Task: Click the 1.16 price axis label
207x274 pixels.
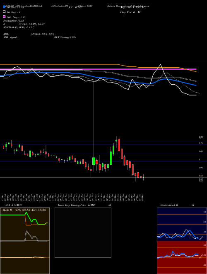Action: (200, 143)
